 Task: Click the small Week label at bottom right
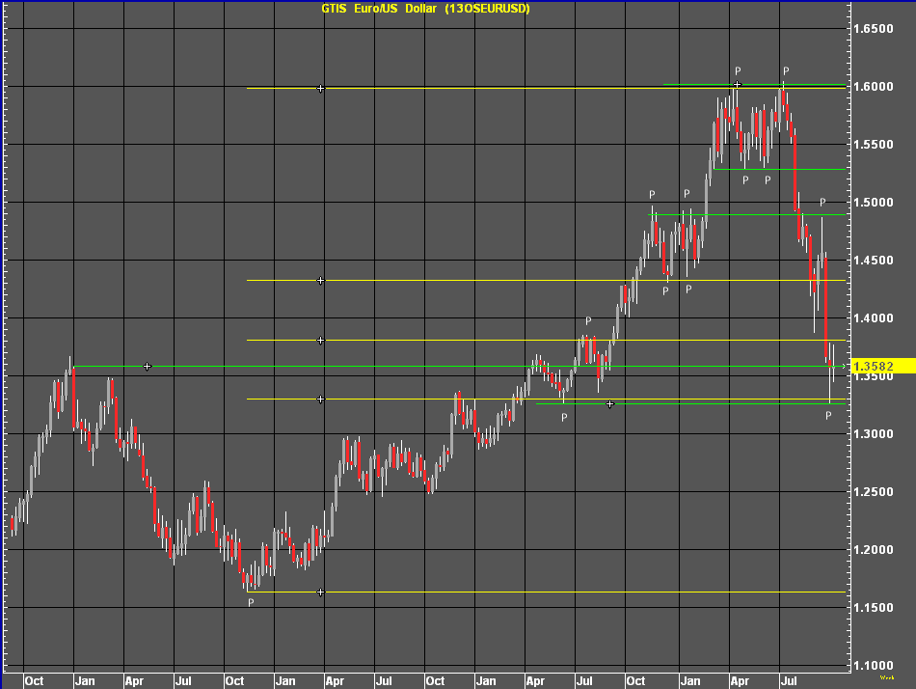[887, 678]
